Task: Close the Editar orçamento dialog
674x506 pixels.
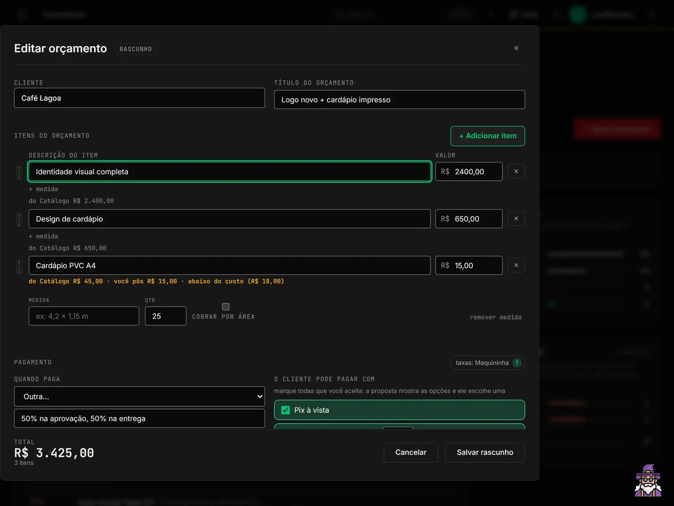Action: (x=516, y=48)
